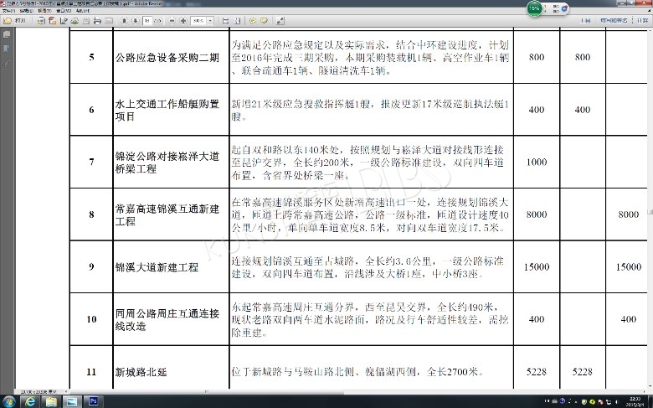The width and height of the screenshot is (653, 408).
Task: Click the page size label at bottom-left
Action: tap(39, 392)
